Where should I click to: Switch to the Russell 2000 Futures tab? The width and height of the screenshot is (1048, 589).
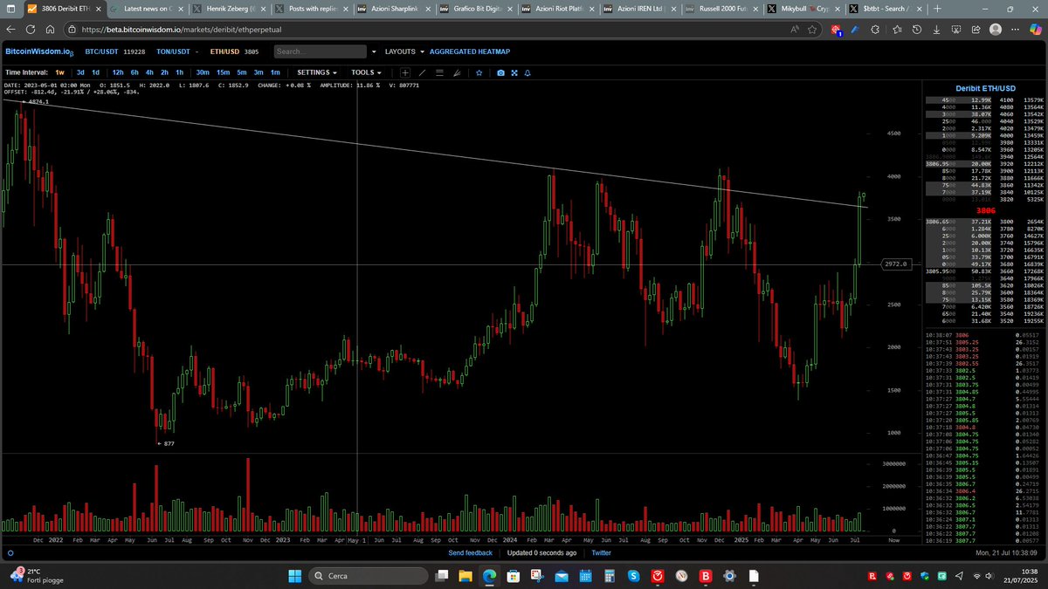pos(720,9)
